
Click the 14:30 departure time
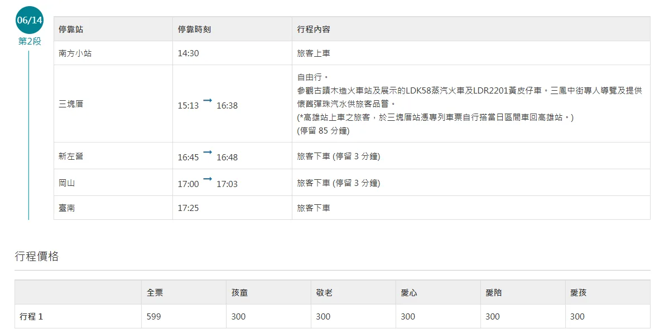[x=188, y=53]
